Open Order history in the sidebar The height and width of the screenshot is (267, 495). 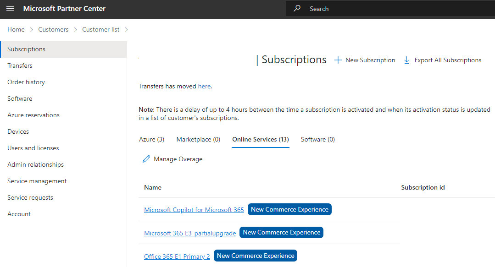pos(63,82)
